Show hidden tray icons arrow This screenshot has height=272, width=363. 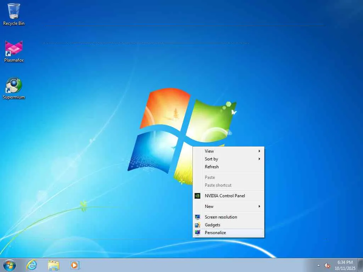(319, 266)
